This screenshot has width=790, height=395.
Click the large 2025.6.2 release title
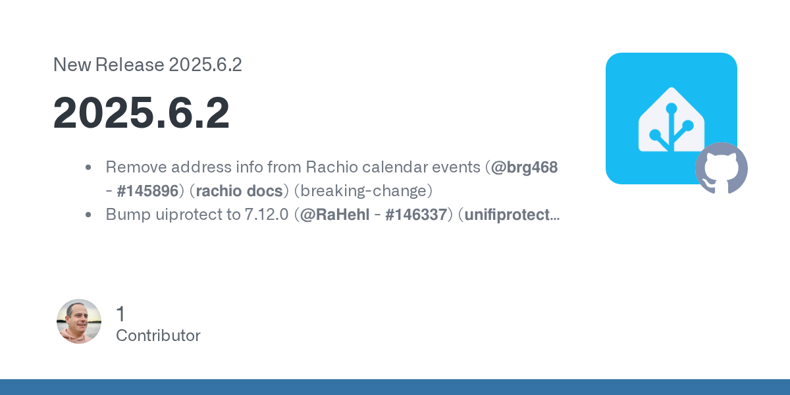[x=142, y=113]
